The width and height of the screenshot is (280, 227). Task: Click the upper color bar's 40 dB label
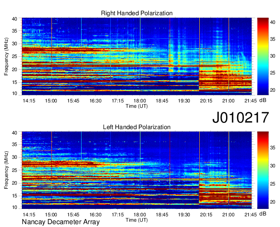pos(273,22)
